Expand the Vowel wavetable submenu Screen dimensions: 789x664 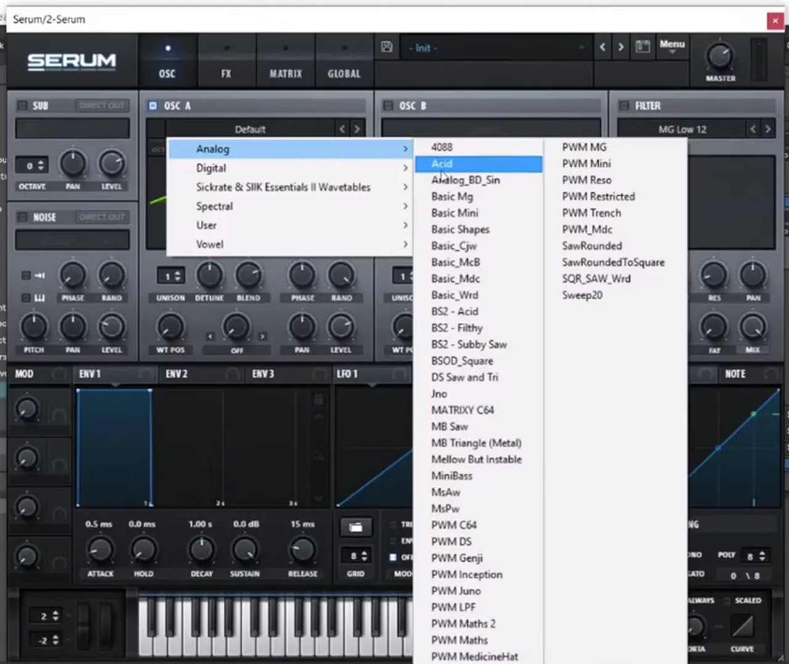[x=290, y=245]
